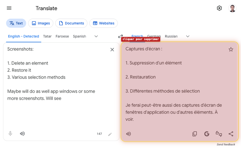The image size is (241, 151).
Task: Save translation with the star icon
Action: click(231, 49)
